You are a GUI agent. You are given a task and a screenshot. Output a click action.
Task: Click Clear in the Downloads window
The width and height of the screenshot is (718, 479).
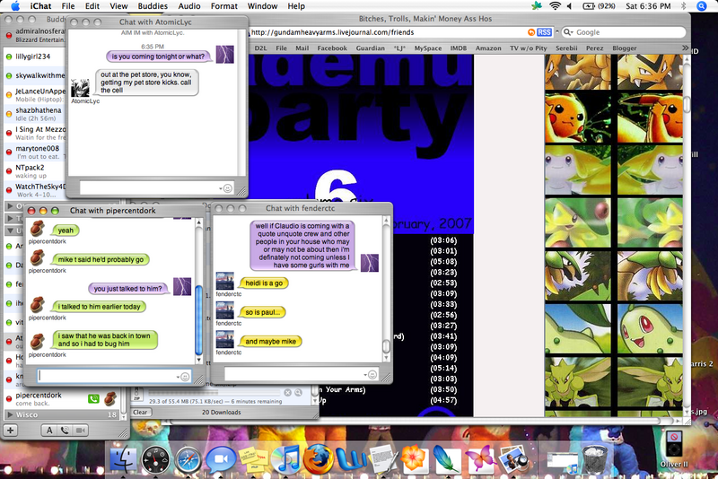140,413
